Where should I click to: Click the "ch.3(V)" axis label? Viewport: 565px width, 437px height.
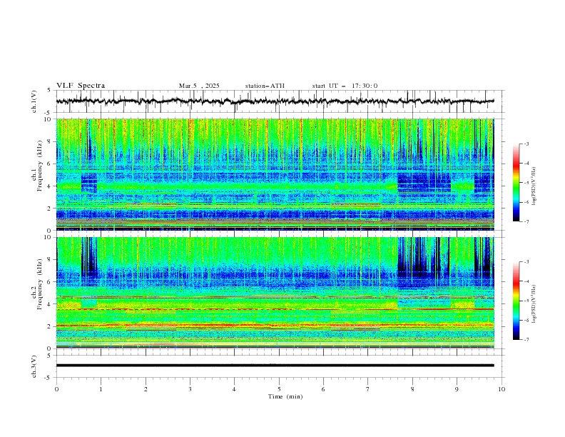[x=34, y=366]
